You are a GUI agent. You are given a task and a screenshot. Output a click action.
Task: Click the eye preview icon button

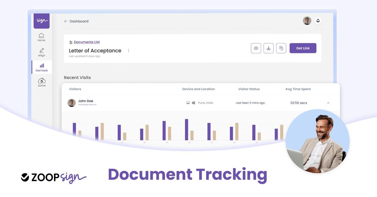[256, 48]
